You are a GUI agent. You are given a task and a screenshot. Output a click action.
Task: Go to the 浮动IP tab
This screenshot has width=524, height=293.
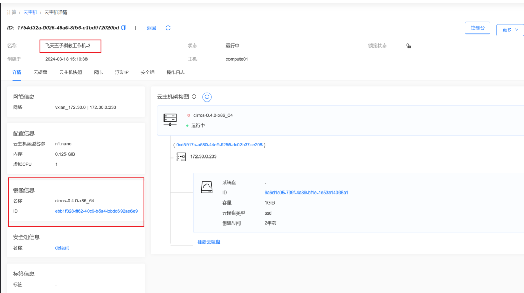[x=122, y=72]
